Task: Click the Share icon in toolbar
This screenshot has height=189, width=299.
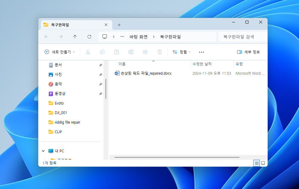Action: [x=145, y=52]
